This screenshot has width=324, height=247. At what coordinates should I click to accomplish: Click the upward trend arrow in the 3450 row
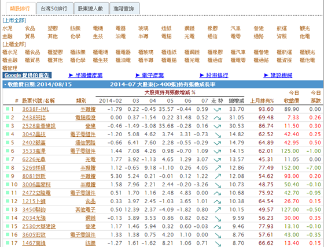point(218,209)
